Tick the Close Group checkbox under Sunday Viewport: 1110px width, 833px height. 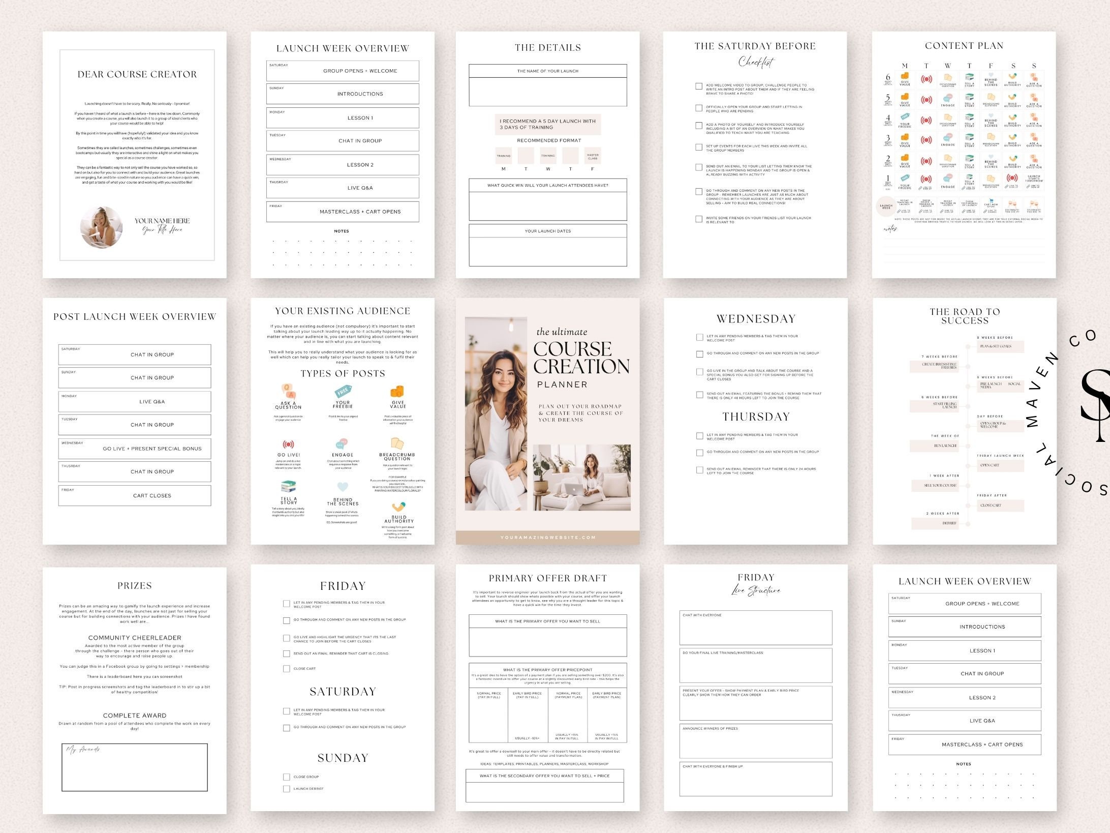pyautogui.click(x=286, y=777)
